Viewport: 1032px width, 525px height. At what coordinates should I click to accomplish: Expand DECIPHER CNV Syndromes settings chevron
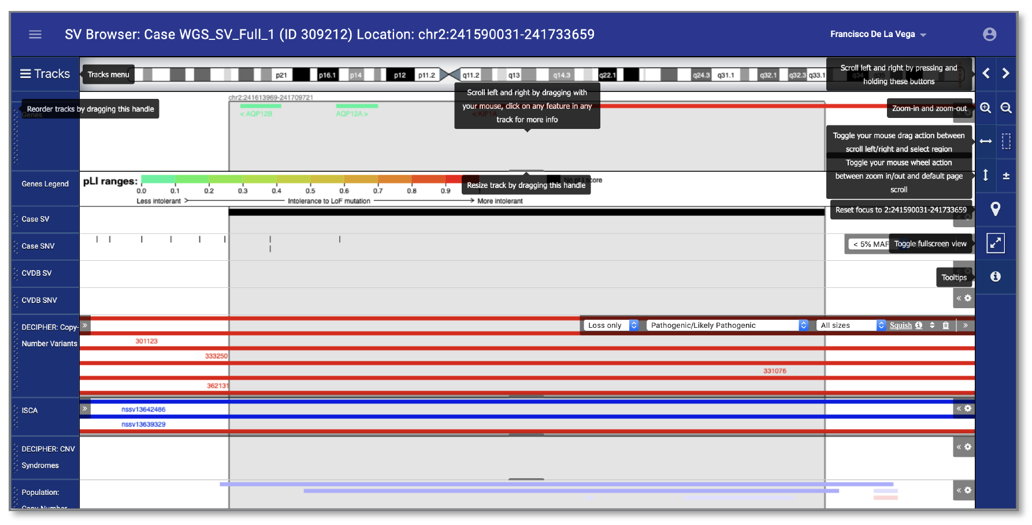point(959,447)
